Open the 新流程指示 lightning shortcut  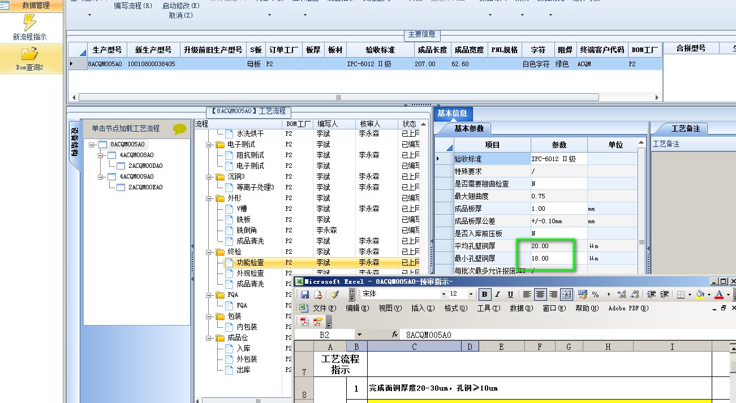(x=29, y=27)
